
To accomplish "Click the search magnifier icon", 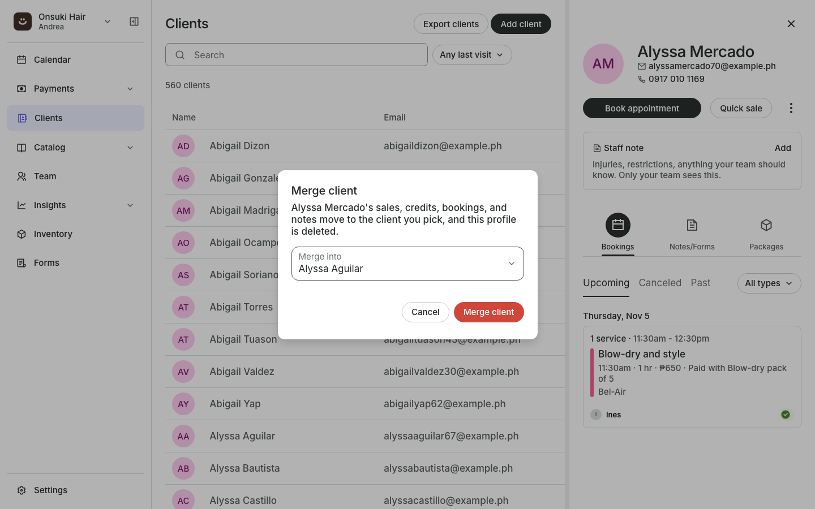I will [180, 55].
